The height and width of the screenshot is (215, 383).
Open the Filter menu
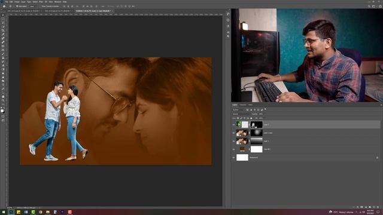(x=41, y=2)
